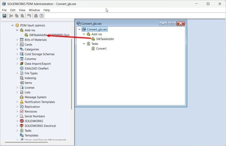The width and height of the screenshot is (226, 146).
Task: Expand the Tasks node in vault tree
Action: click(x=17, y=131)
